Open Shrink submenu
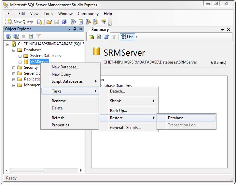236x185 pixels. (x=128, y=101)
